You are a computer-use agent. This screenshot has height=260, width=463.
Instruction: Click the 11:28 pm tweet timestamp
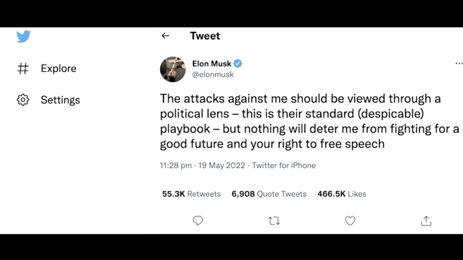click(x=176, y=165)
